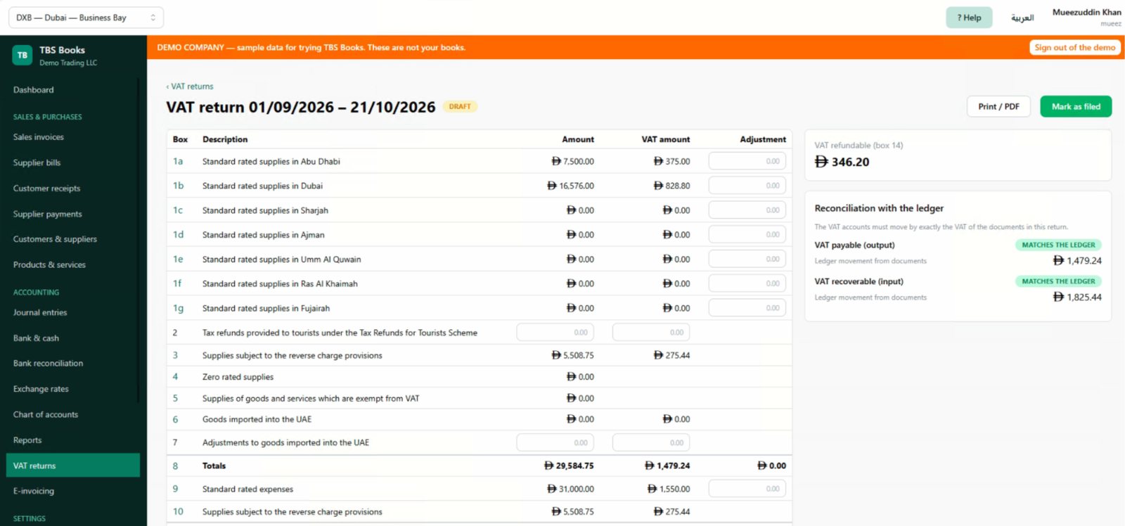Select VAT returns in the sidebar
The height and width of the screenshot is (526, 1125).
click(x=73, y=466)
